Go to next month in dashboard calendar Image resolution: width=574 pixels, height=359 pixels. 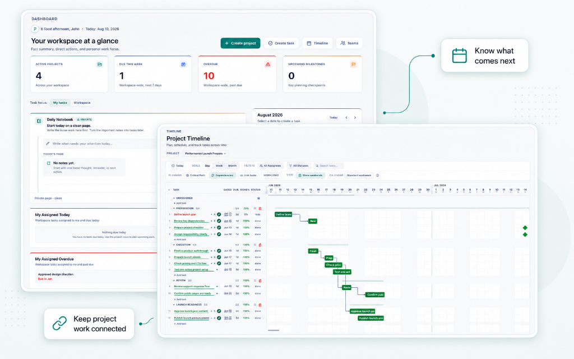355,118
